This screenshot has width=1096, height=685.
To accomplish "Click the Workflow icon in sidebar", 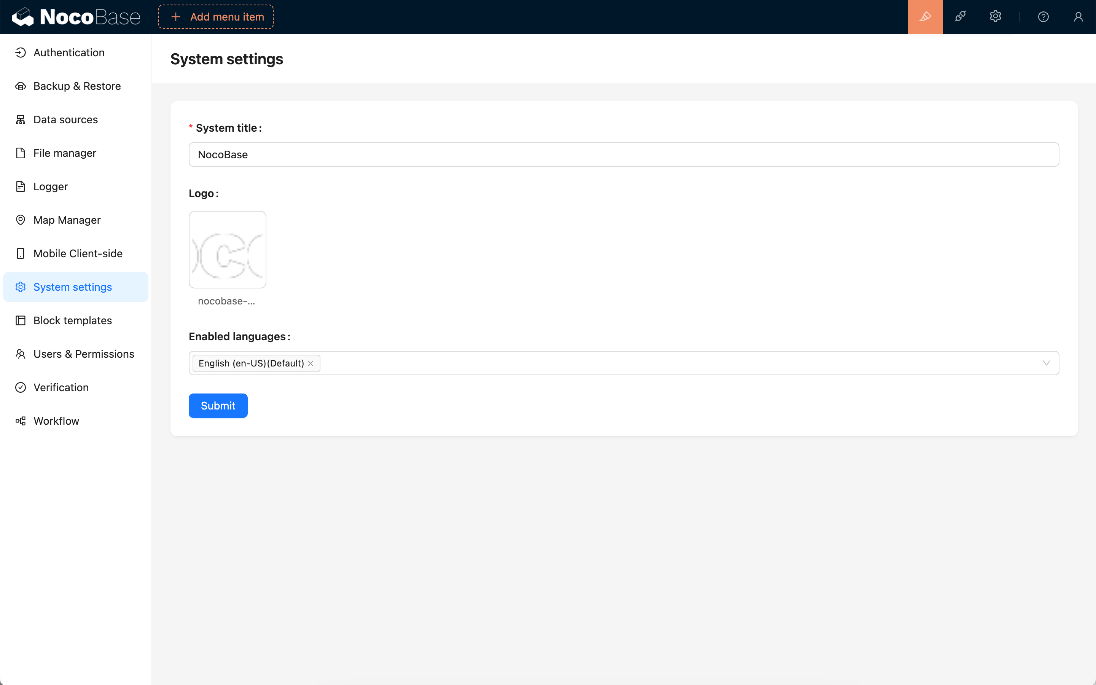I will (x=21, y=421).
